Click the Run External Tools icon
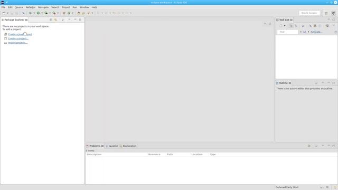Screen dimensions: 338x190 pos(54,13)
